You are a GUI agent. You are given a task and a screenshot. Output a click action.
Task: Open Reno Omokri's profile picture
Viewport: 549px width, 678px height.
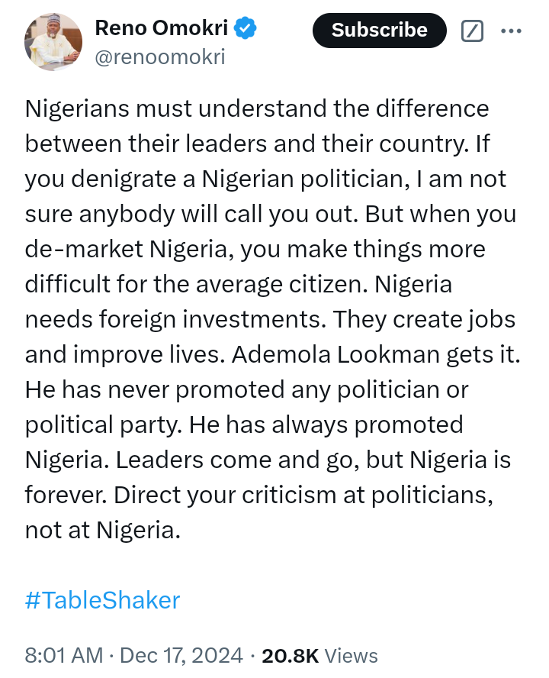coord(53,42)
